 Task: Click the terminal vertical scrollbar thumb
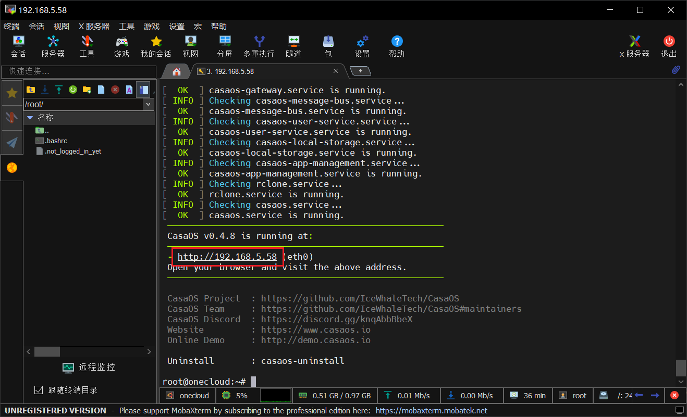click(681, 368)
